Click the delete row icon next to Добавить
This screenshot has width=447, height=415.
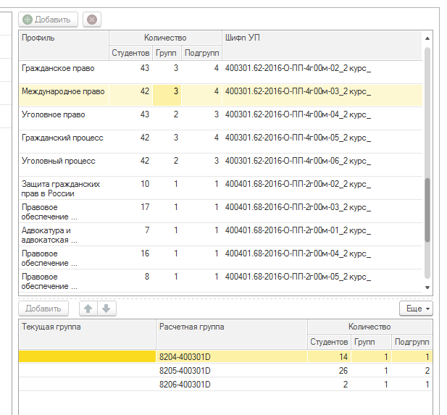coord(91,20)
